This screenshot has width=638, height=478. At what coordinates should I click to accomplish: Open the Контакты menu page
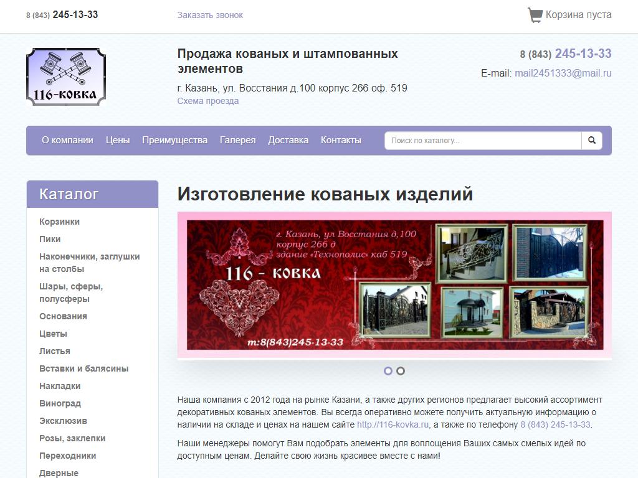[x=341, y=140]
